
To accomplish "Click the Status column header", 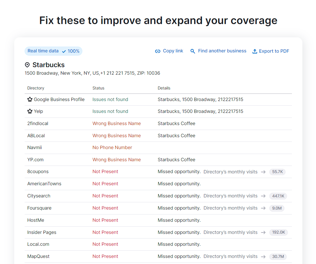I will (98, 88).
